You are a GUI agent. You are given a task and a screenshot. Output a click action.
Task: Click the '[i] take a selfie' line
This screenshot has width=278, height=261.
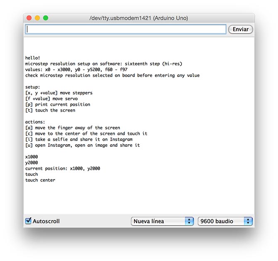[x=79, y=139]
